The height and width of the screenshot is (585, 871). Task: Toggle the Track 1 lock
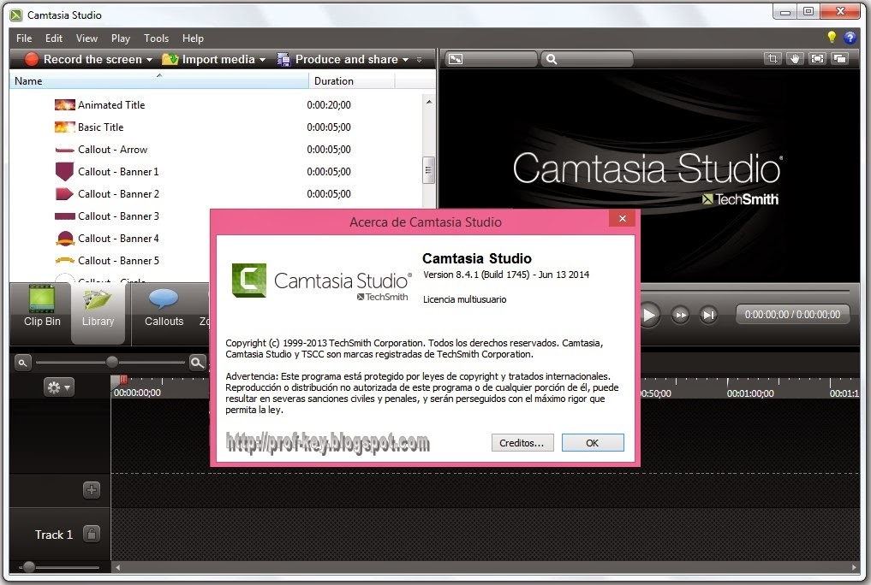[92, 534]
